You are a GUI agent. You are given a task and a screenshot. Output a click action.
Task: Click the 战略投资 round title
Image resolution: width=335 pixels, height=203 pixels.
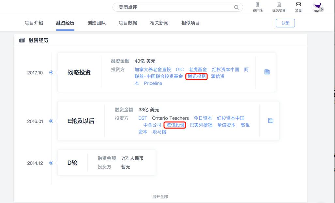tap(79, 72)
